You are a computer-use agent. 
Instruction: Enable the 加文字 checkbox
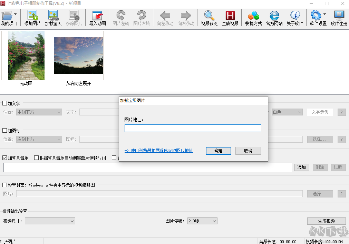click(5, 103)
